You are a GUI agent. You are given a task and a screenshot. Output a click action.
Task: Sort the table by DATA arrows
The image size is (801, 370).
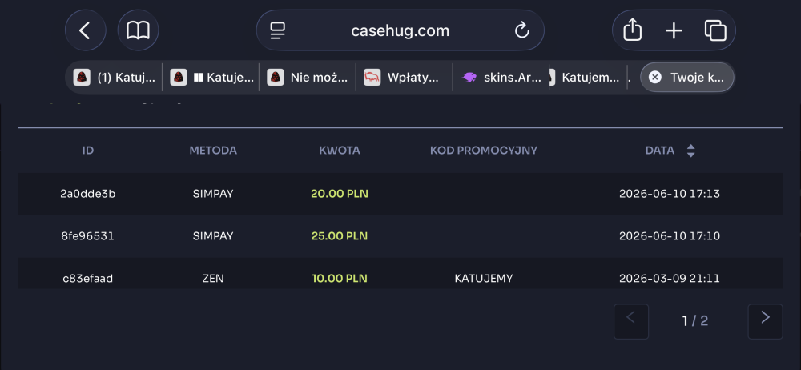click(690, 151)
